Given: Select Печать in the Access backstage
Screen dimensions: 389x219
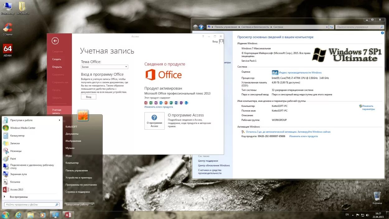Looking at the screenshot, I should 56,90.
